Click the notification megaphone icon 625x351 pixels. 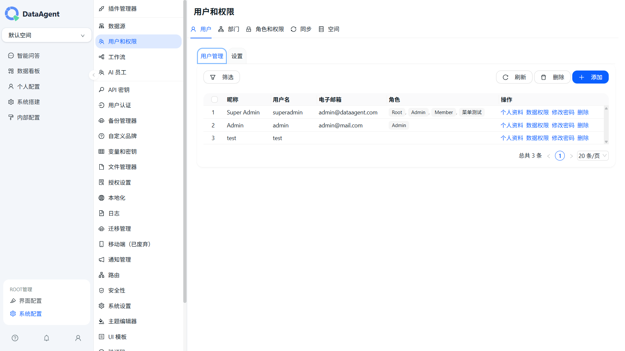click(x=102, y=260)
